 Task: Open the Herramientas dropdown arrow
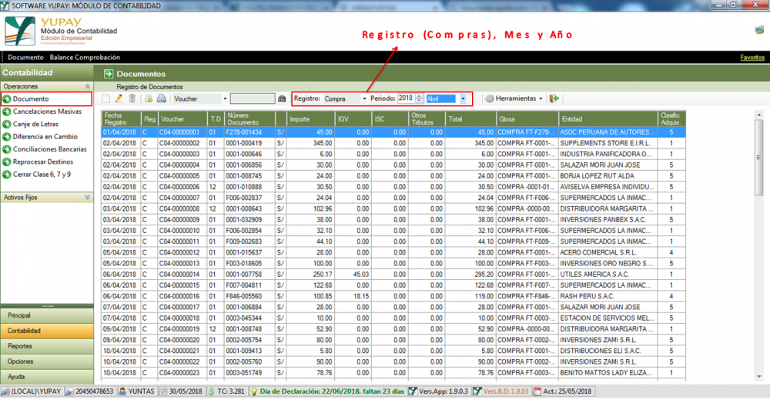[541, 98]
